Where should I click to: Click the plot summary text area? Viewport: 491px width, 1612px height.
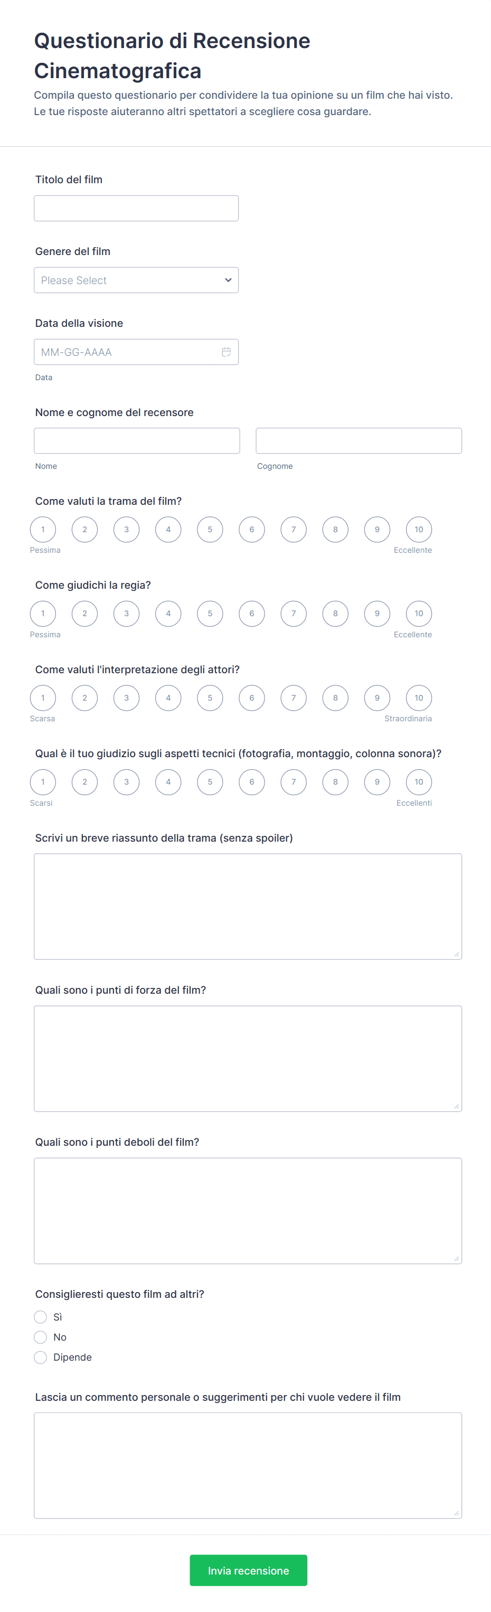coord(248,906)
